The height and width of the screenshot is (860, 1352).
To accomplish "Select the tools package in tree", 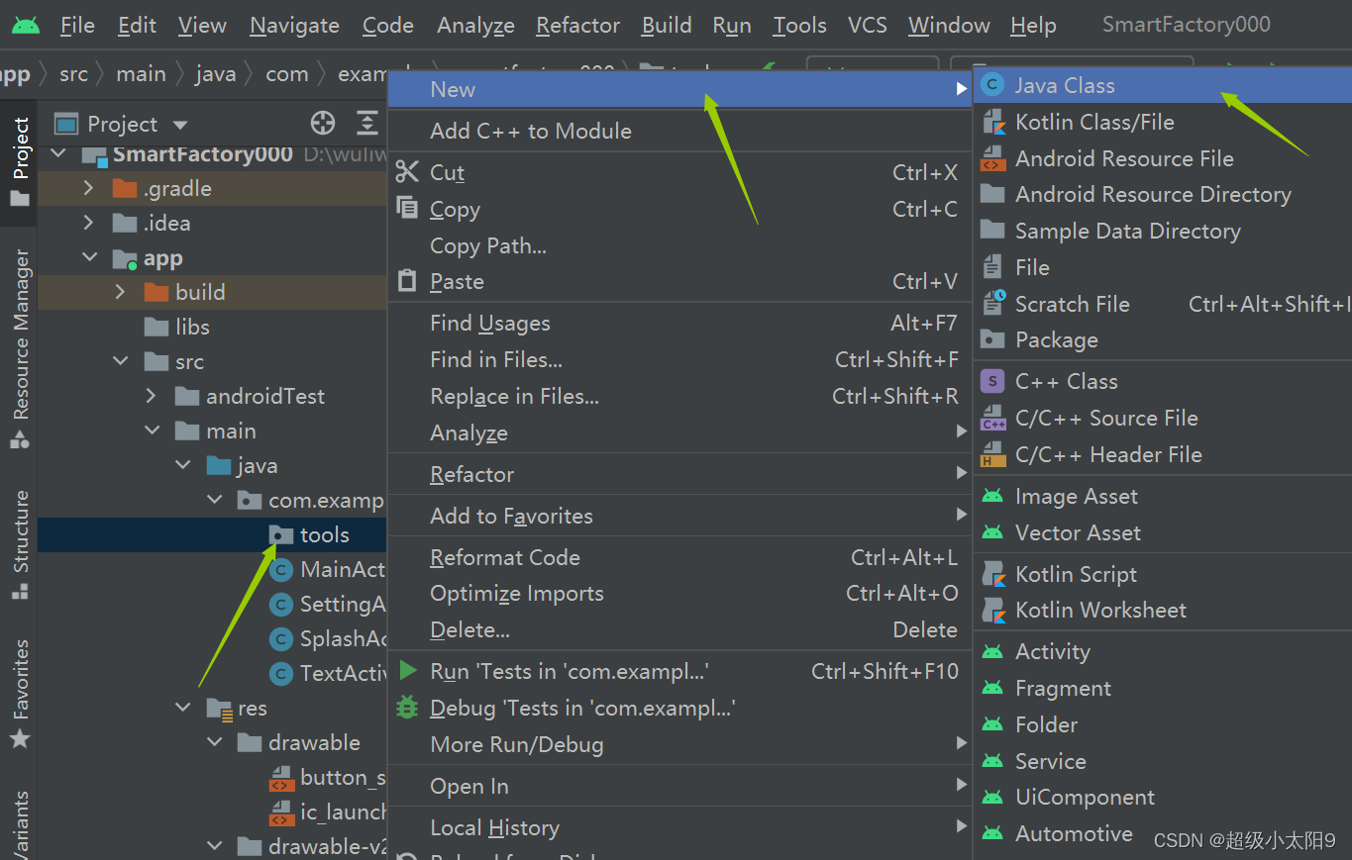I will [x=324, y=534].
